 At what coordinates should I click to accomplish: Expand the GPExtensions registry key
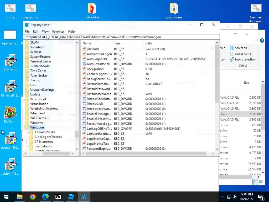[27, 142]
